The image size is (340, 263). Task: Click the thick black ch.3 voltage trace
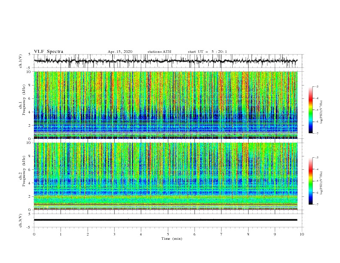tap(165, 220)
